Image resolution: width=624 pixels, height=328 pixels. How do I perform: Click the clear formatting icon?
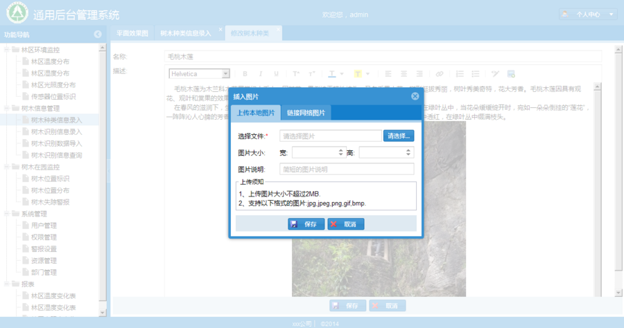pos(495,74)
